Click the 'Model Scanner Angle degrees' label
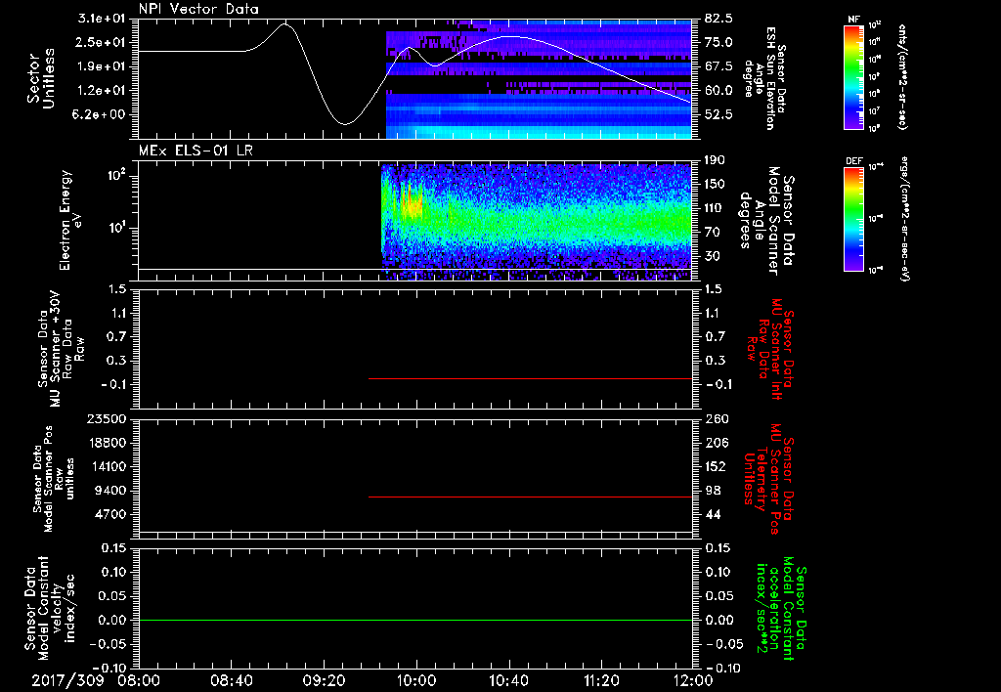The image size is (1001, 692). [766, 221]
